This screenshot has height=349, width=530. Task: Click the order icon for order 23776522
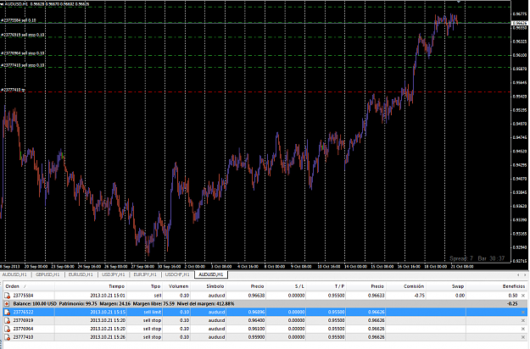(x=7, y=313)
